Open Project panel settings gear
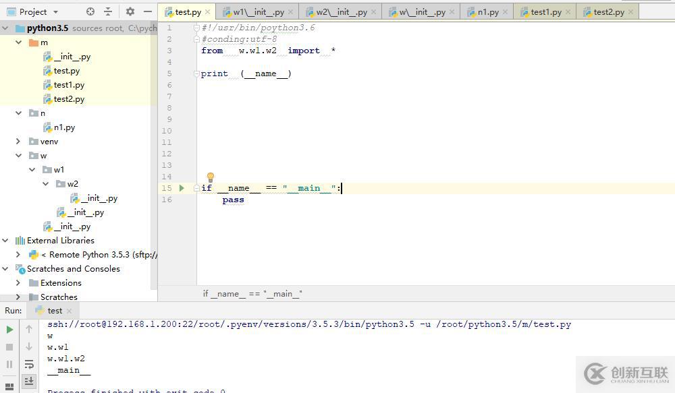675x393 pixels. pyautogui.click(x=130, y=11)
